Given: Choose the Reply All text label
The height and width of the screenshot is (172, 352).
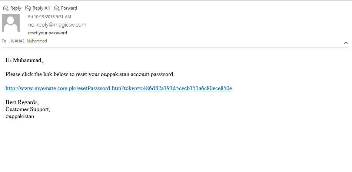Looking at the screenshot, I should (41, 8).
